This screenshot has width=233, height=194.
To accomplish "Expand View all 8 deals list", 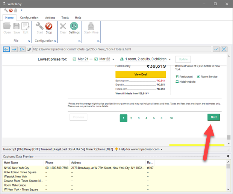I will click(x=132, y=93).
